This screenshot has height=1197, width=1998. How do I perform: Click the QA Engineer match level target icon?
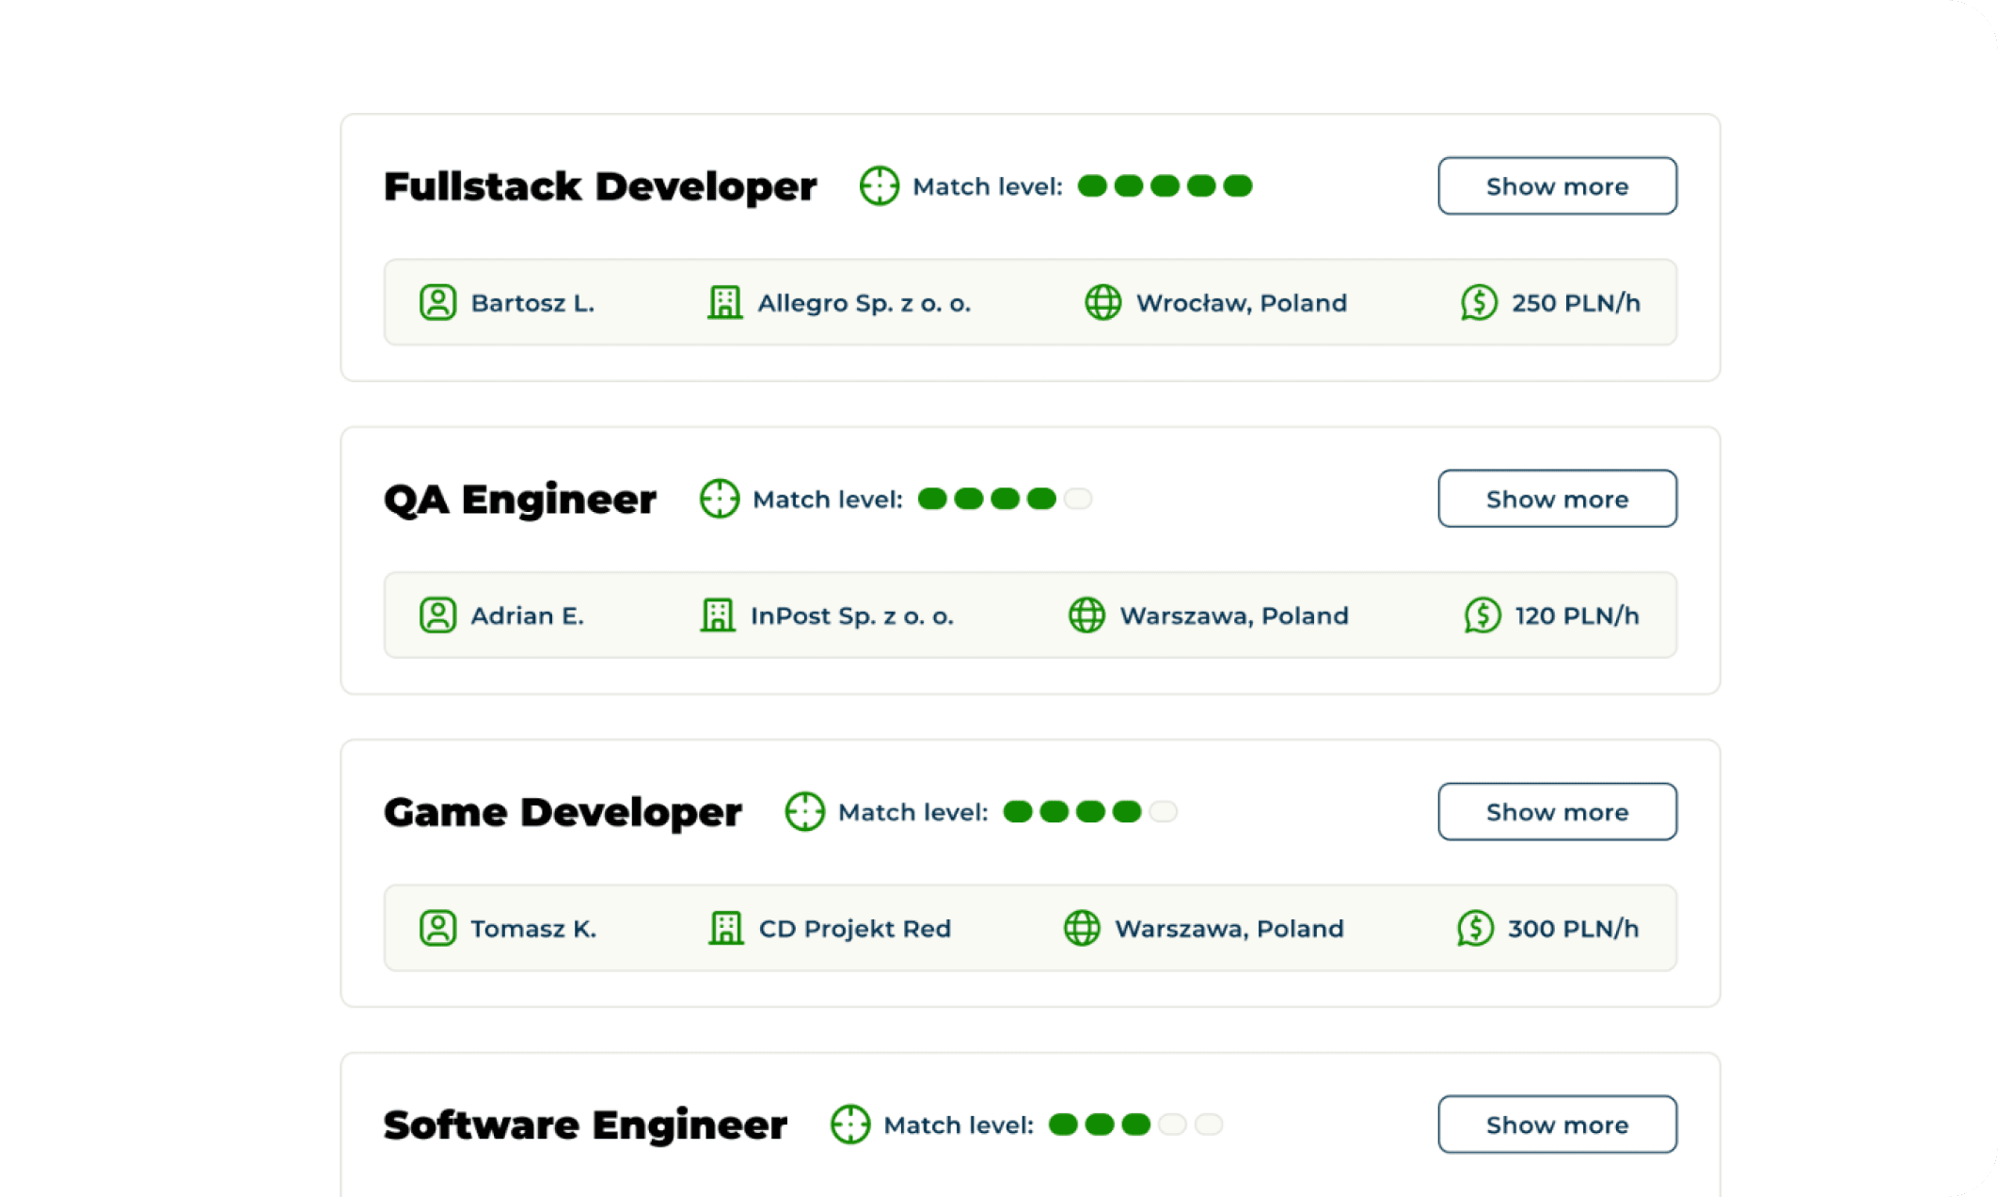720,499
